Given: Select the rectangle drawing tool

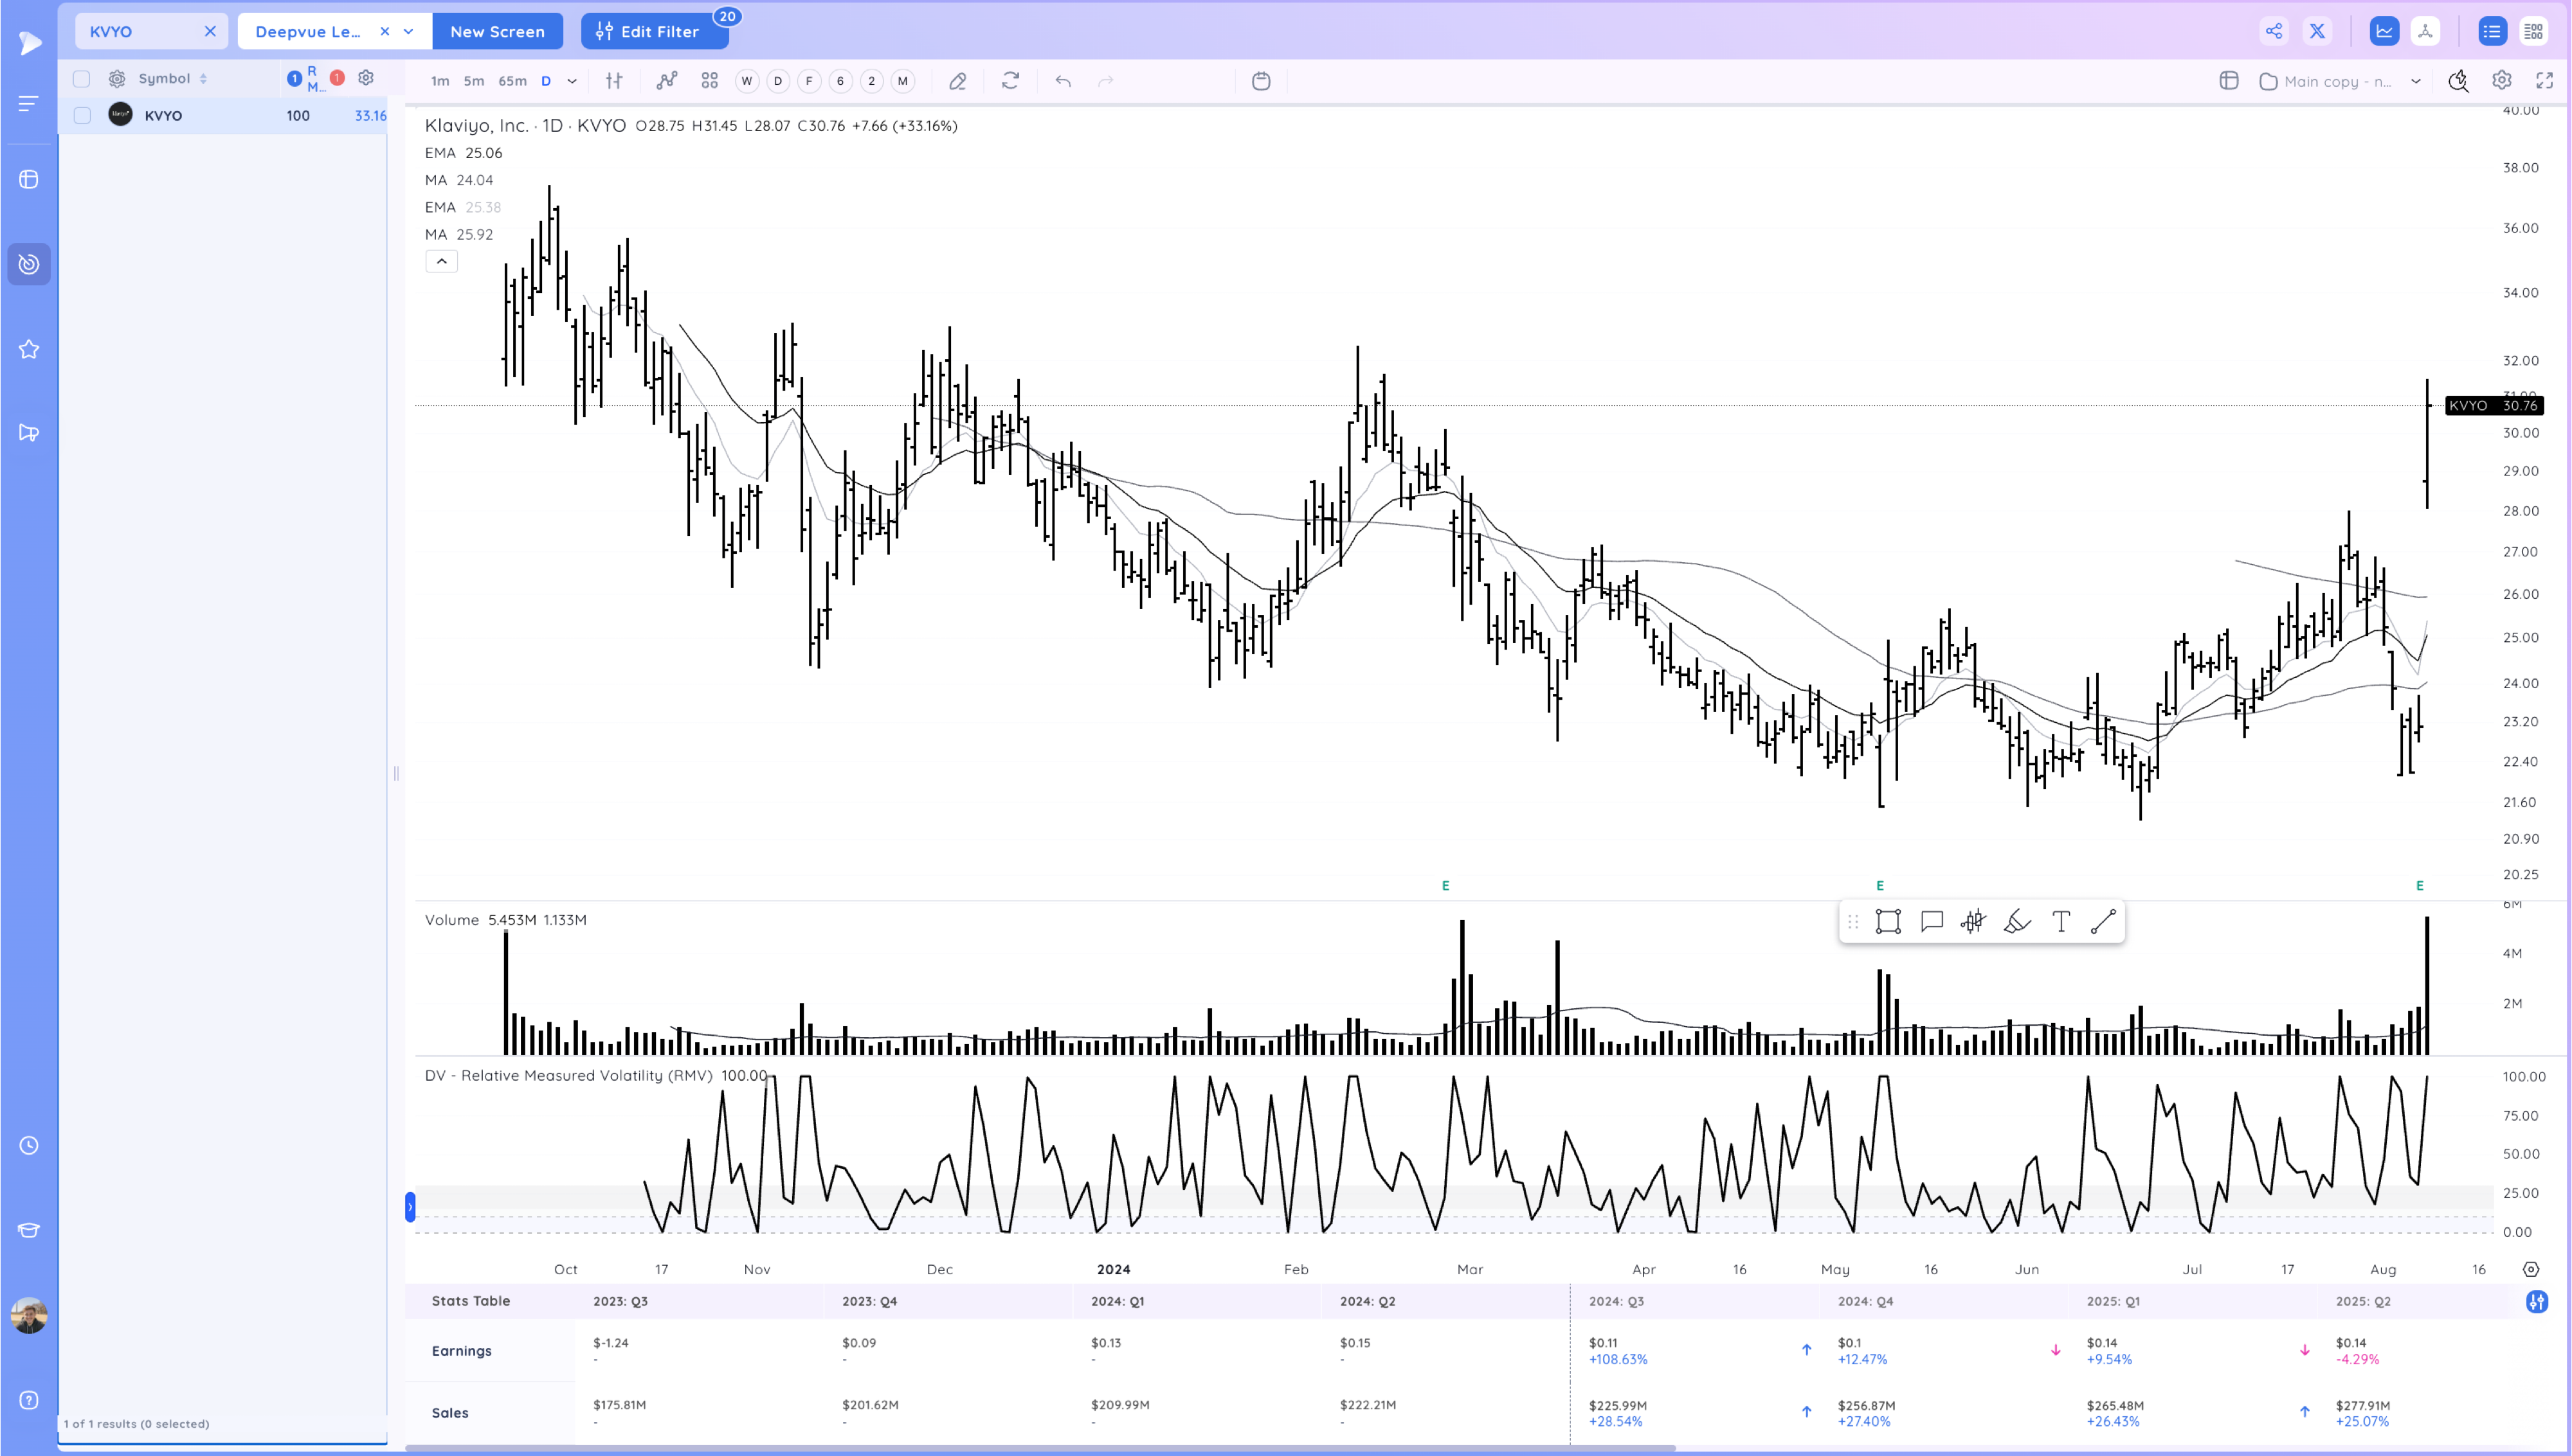Looking at the screenshot, I should click(1887, 921).
